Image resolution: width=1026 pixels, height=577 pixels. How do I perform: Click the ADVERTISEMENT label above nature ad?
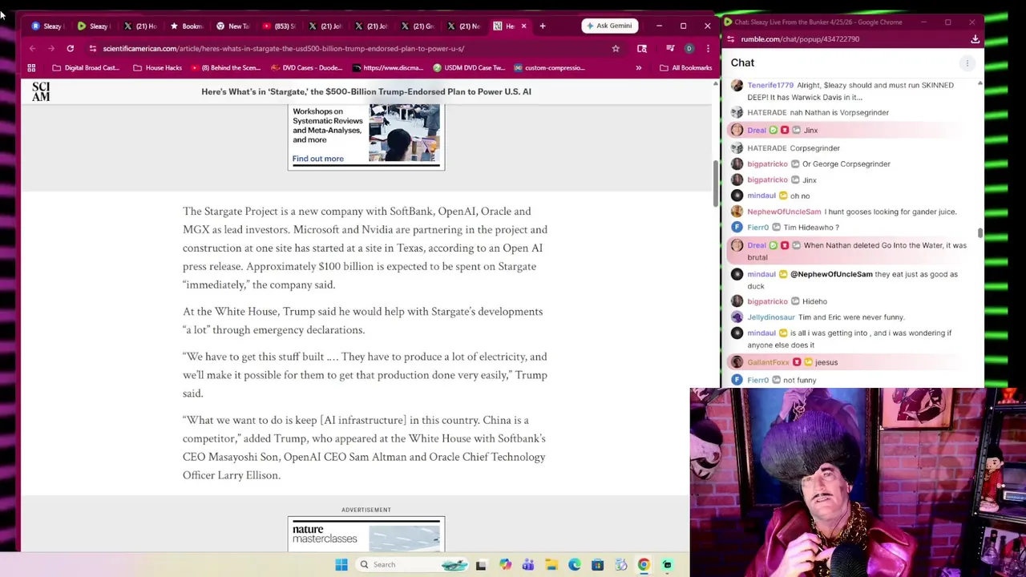366,510
